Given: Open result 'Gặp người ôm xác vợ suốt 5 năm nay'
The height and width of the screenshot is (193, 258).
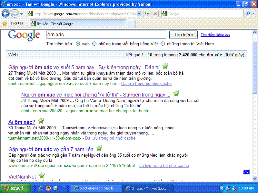Looking at the screenshot, I should (84, 67).
